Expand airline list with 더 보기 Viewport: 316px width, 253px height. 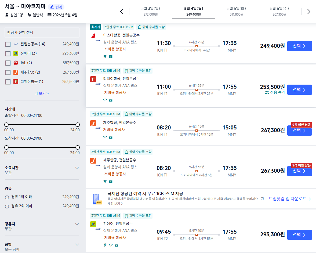tap(42, 93)
